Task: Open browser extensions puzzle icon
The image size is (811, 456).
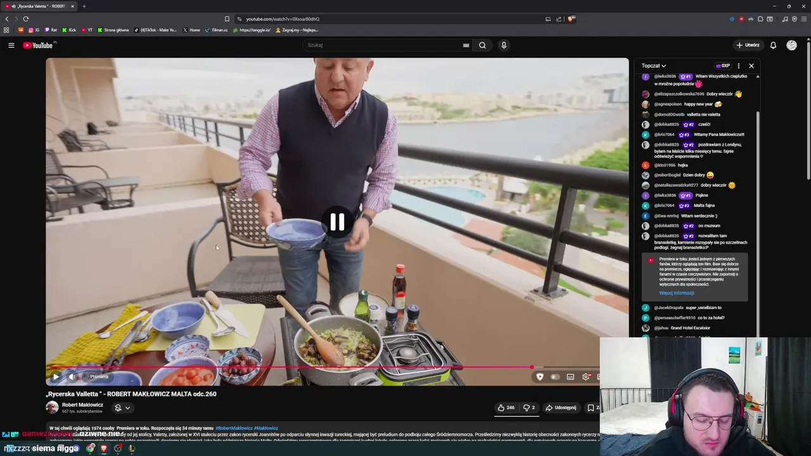Action: tap(760, 19)
